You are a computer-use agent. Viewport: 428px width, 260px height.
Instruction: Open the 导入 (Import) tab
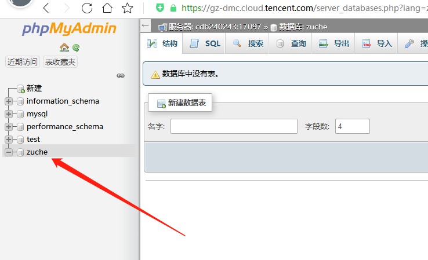pyautogui.click(x=376, y=43)
